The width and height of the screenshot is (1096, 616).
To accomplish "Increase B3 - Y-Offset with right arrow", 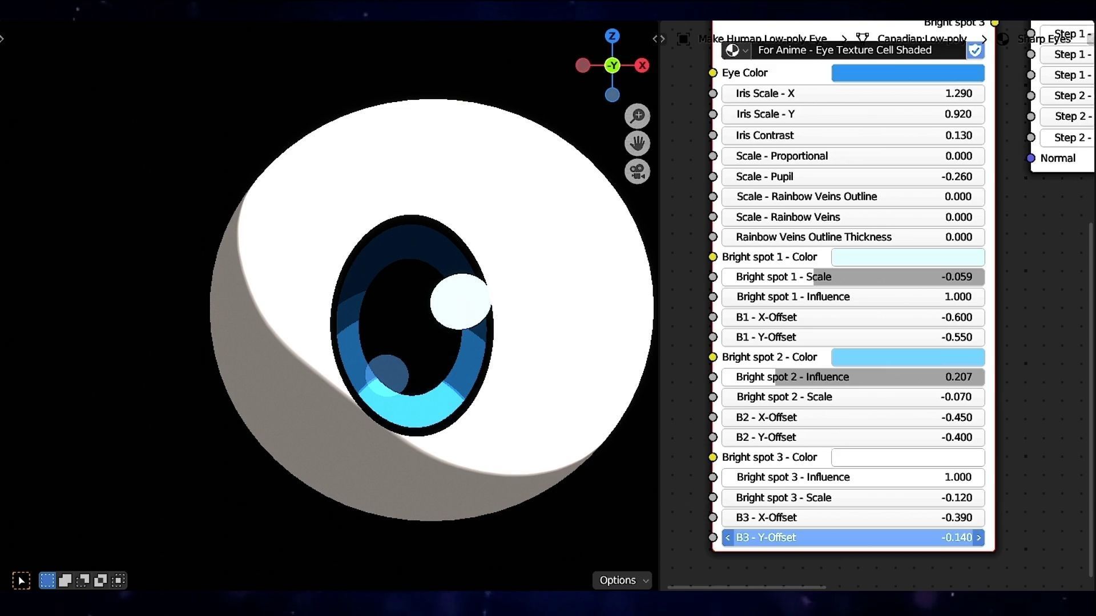I will (x=978, y=538).
